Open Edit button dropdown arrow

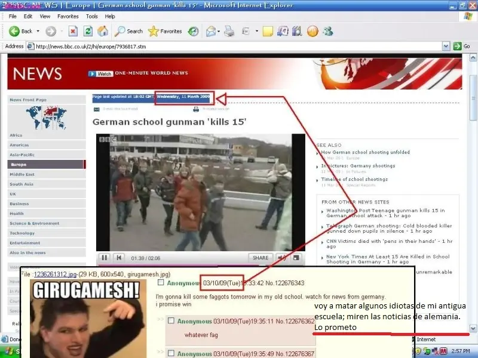point(257,31)
